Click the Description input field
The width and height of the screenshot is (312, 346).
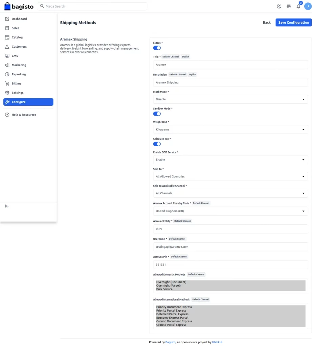pos(230,82)
